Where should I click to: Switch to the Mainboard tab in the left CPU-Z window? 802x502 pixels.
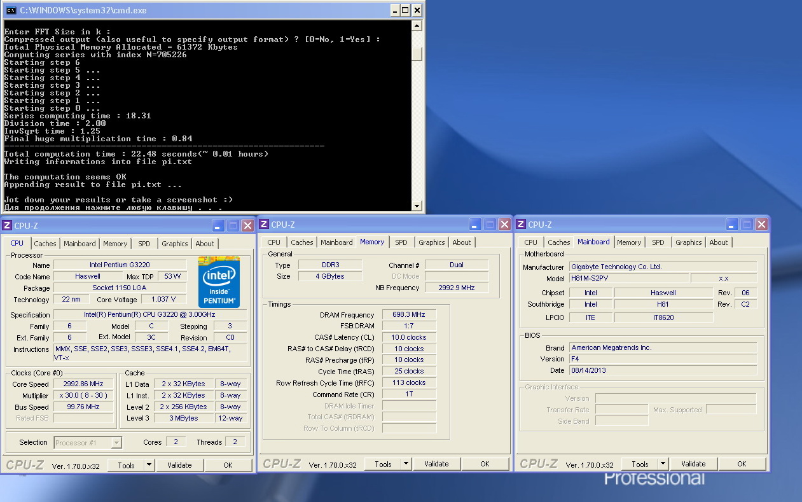[80, 244]
